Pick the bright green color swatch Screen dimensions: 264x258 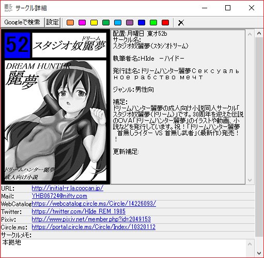point(153,22)
